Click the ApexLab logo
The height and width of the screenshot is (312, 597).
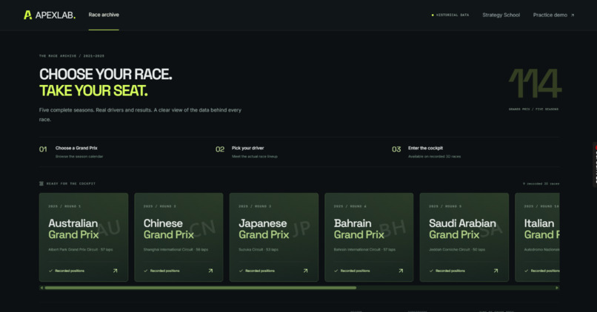[50, 16]
